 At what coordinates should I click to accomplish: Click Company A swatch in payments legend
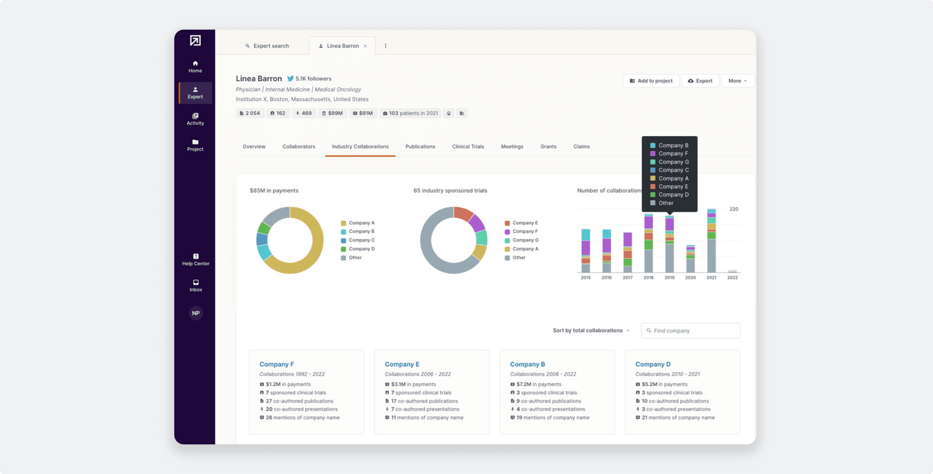tap(344, 223)
